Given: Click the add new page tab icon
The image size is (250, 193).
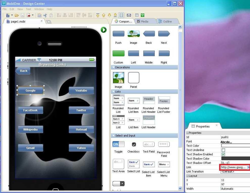Looking at the screenshot, I should pyautogui.click(x=49, y=22).
